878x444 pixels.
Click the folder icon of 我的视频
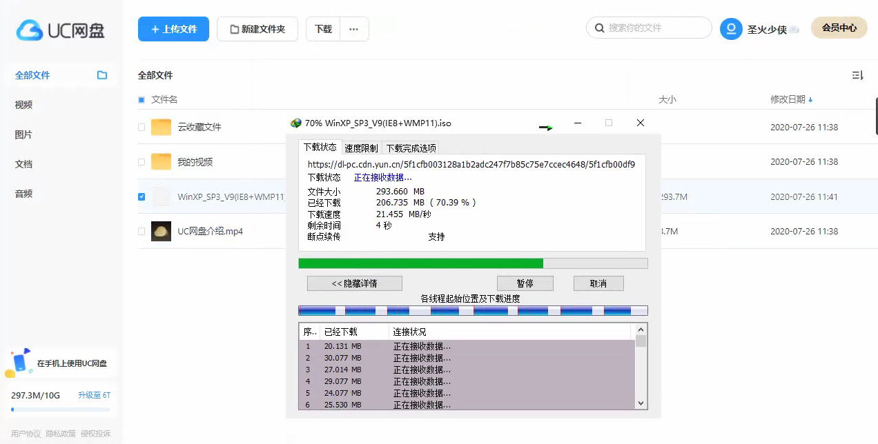[161, 162]
